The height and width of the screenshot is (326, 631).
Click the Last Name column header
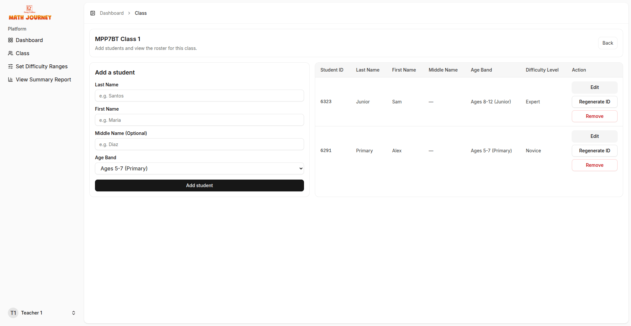(368, 70)
